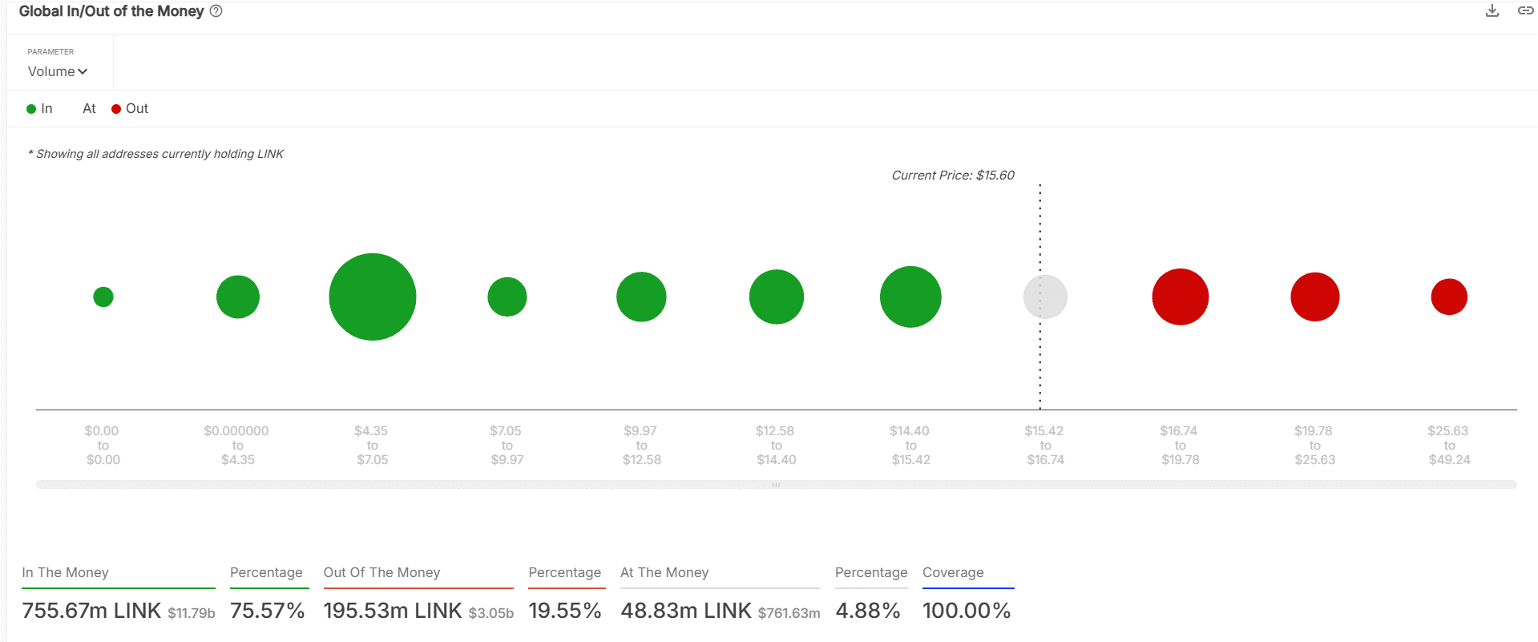Image resolution: width=1538 pixels, height=642 pixels.
Task: Toggle the red Out legend item
Action: (x=130, y=109)
